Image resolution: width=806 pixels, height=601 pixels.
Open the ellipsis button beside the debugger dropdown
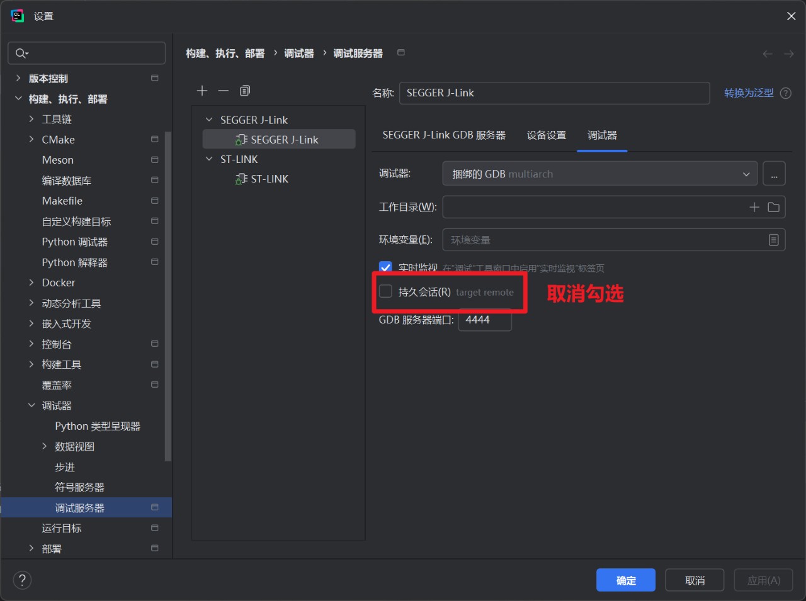coord(774,174)
